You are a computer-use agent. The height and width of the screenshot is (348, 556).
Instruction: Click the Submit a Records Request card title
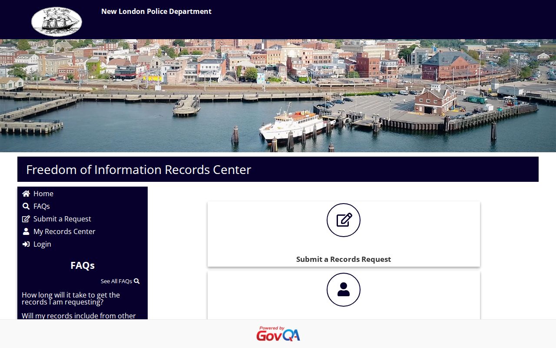(x=344, y=259)
